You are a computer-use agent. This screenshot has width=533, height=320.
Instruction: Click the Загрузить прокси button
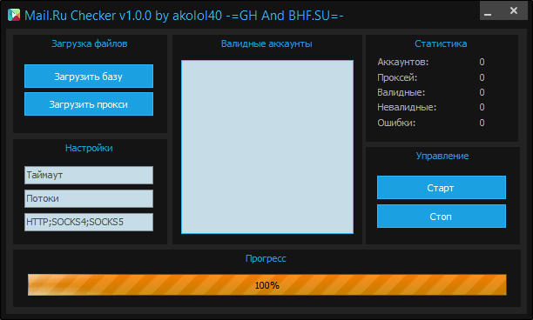pos(89,104)
